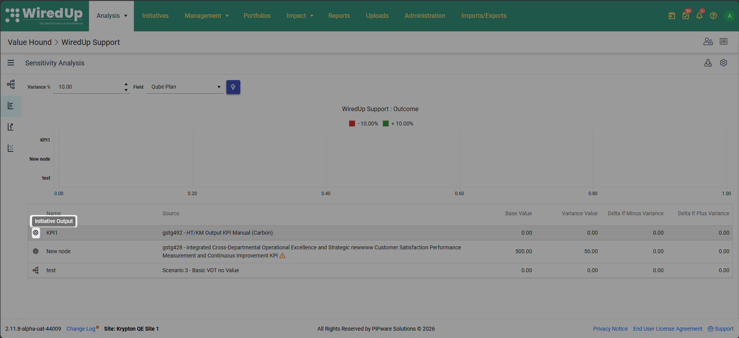Click WiredUp Support breadcrumb
Screen dimensions: 739x338
(91, 42)
